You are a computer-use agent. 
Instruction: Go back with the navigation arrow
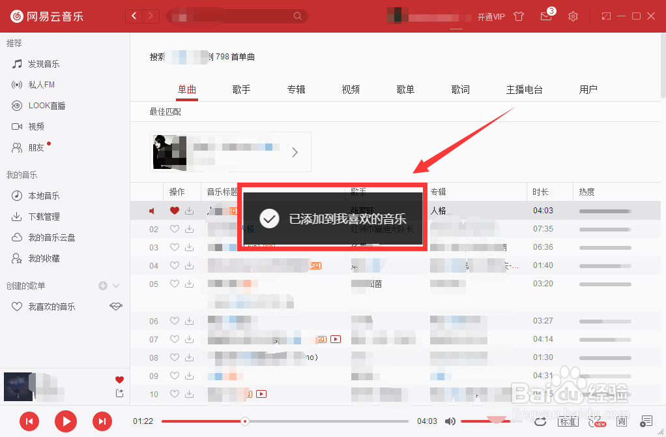[134, 16]
